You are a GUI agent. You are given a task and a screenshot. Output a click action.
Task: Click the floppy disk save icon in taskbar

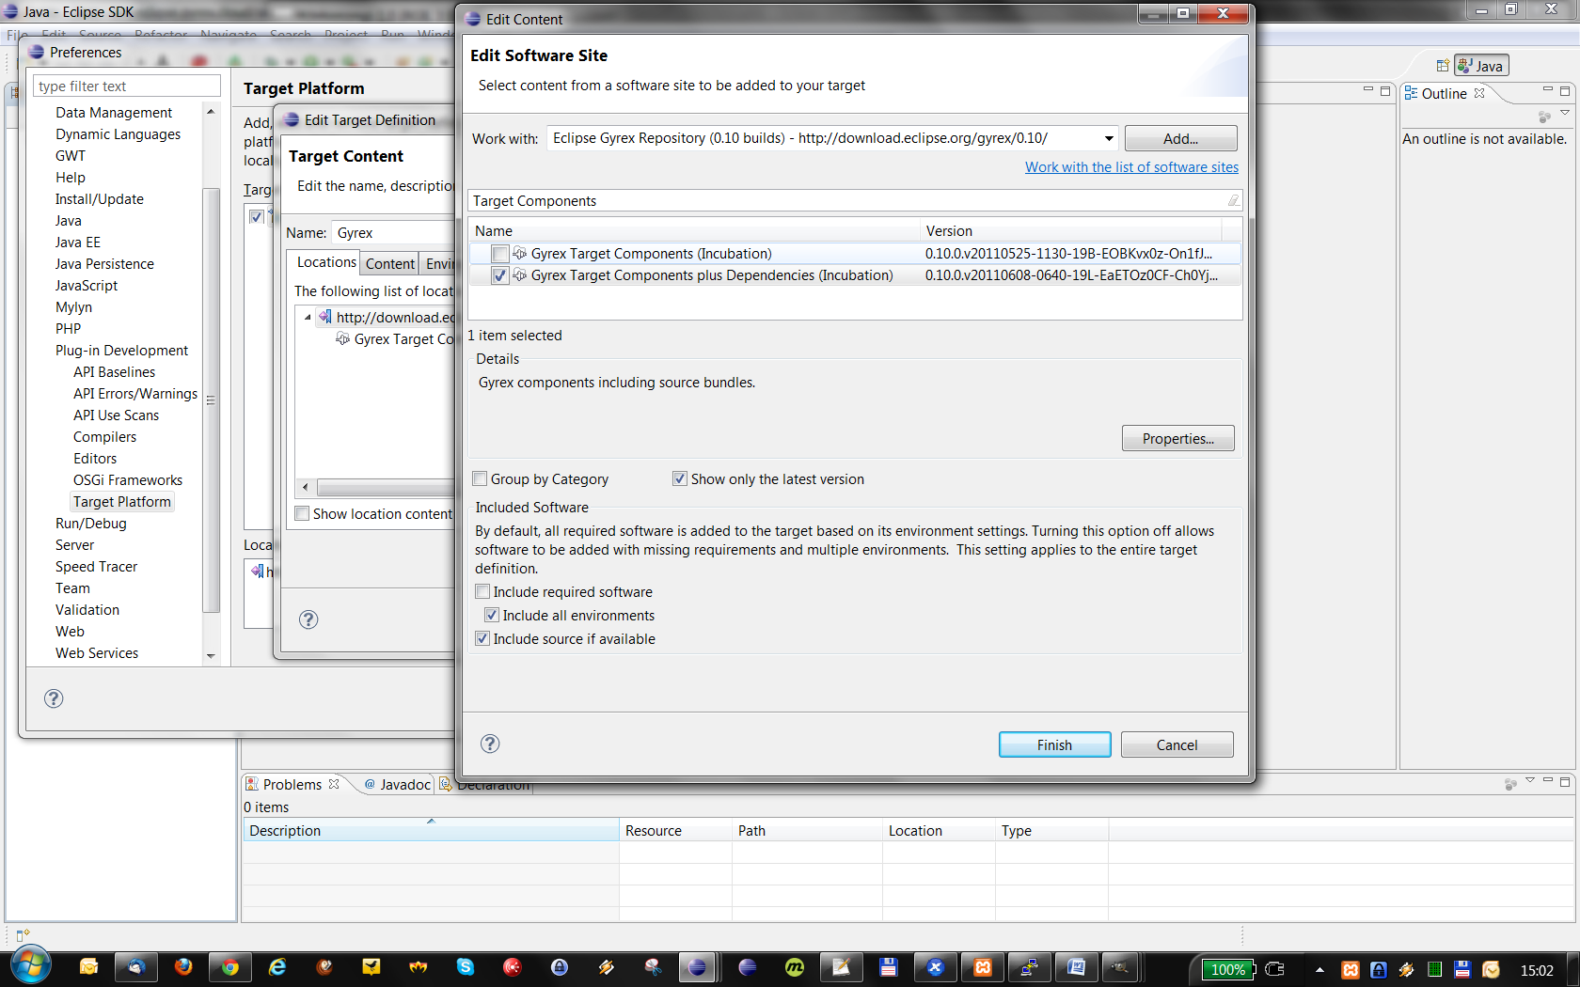889,966
